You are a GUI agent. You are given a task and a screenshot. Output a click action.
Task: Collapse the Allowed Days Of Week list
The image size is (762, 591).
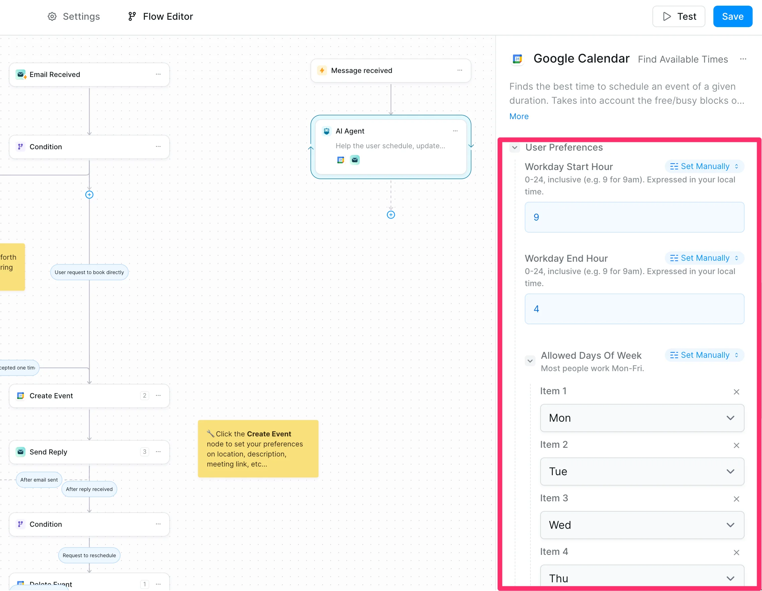[x=530, y=361]
